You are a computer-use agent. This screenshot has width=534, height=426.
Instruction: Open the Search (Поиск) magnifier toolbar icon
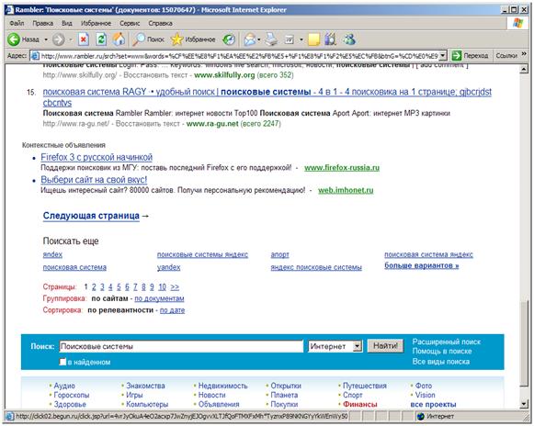[x=139, y=39]
